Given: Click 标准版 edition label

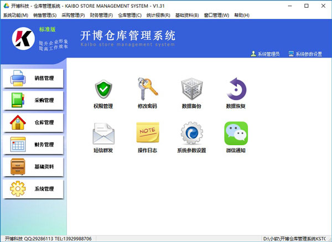Looking at the screenshot, I should [47, 29].
